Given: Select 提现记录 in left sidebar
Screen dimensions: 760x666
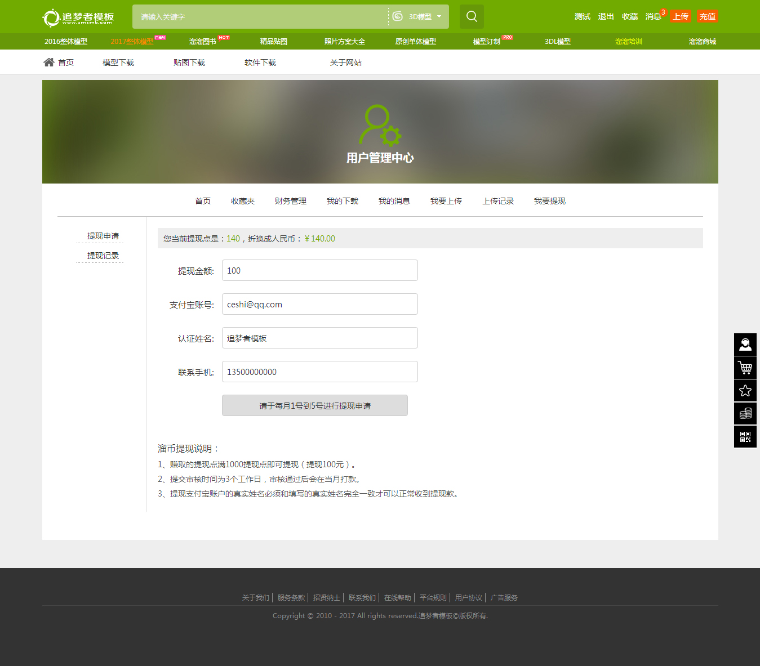Looking at the screenshot, I should pyautogui.click(x=103, y=256).
